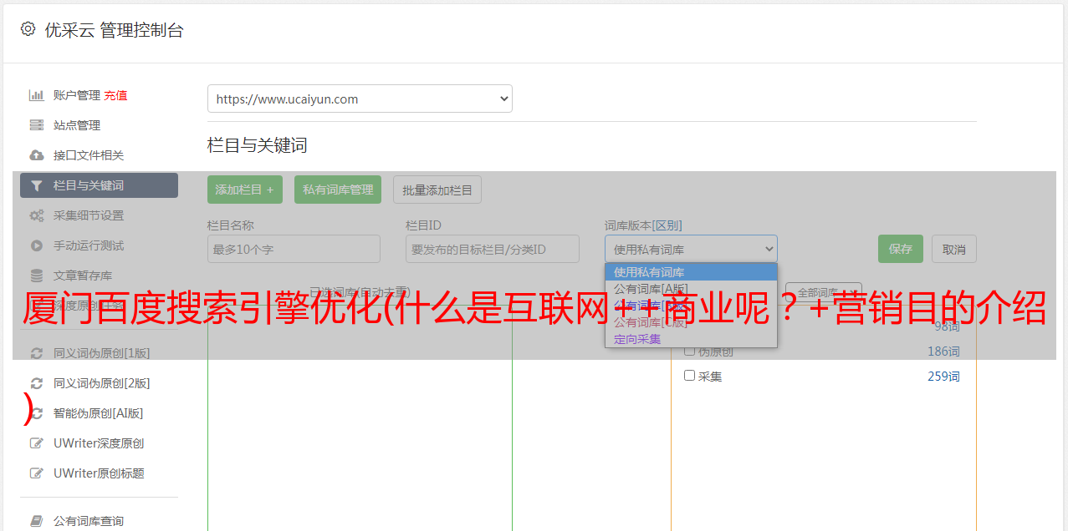
Task: Focus the 栏目名称 input field
Action: (x=294, y=249)
